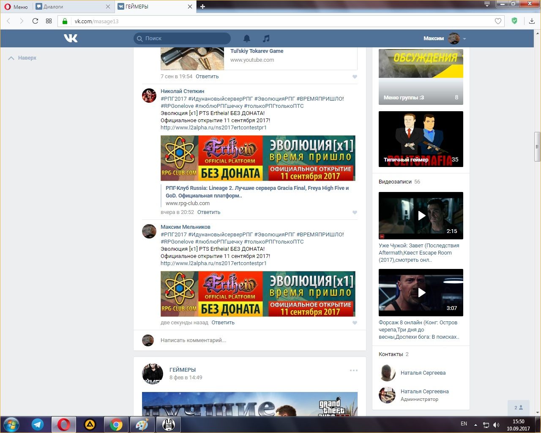Reply to the вчера в 20:52 comment
This screenshot has width=541, height=433.
(x=209, y=212)
